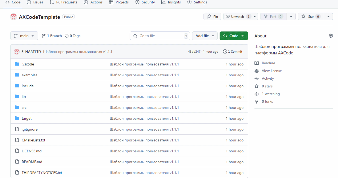Open the include folder
The image size is (338, 178).
tap(28, 86)
